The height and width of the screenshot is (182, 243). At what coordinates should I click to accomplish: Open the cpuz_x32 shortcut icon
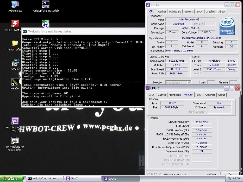point(15,121)
